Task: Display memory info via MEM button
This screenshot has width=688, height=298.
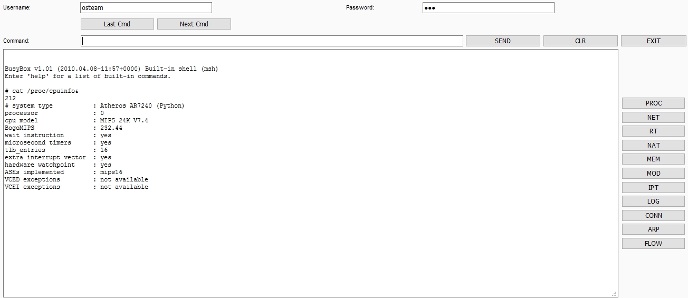Action: (x=653, y=159)
